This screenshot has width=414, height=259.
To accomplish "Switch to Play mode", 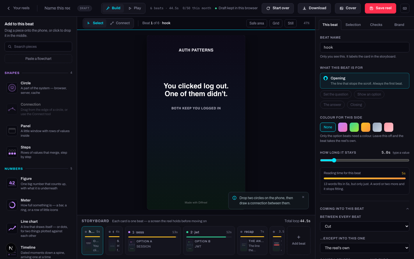I will click(135, 8).
